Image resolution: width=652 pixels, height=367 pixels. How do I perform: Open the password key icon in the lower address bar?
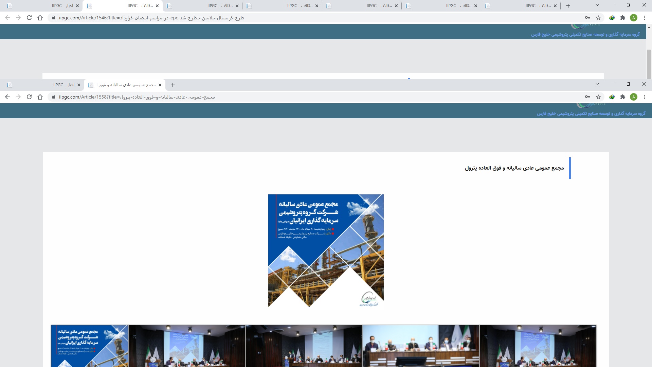pos(587,97)
